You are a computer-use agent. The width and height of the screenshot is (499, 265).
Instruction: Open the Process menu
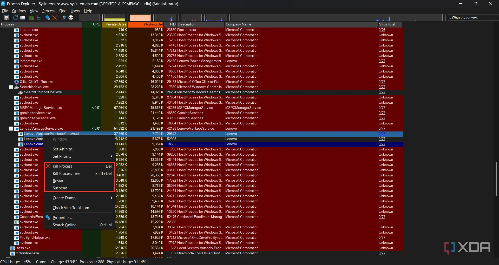pyautogui.click(x=49, y=11)
